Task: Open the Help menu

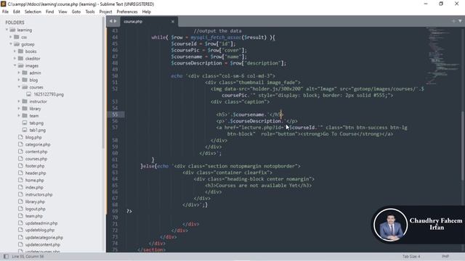Action: coord(147,12)
